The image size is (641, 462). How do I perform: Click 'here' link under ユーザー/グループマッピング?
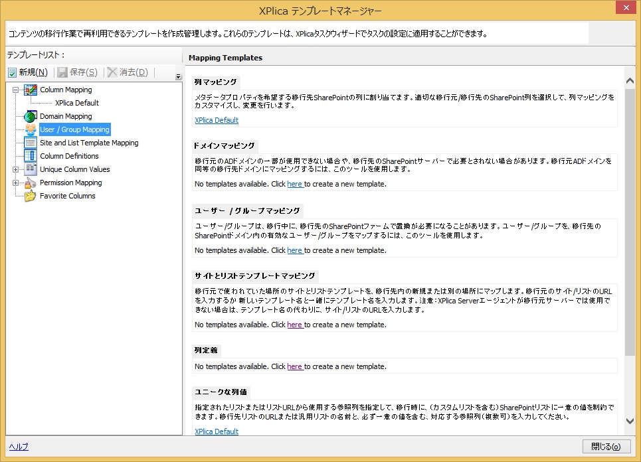294,250
